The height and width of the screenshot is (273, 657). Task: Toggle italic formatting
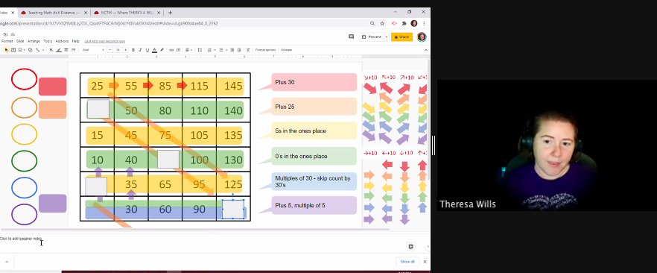(x=140, y=50)
